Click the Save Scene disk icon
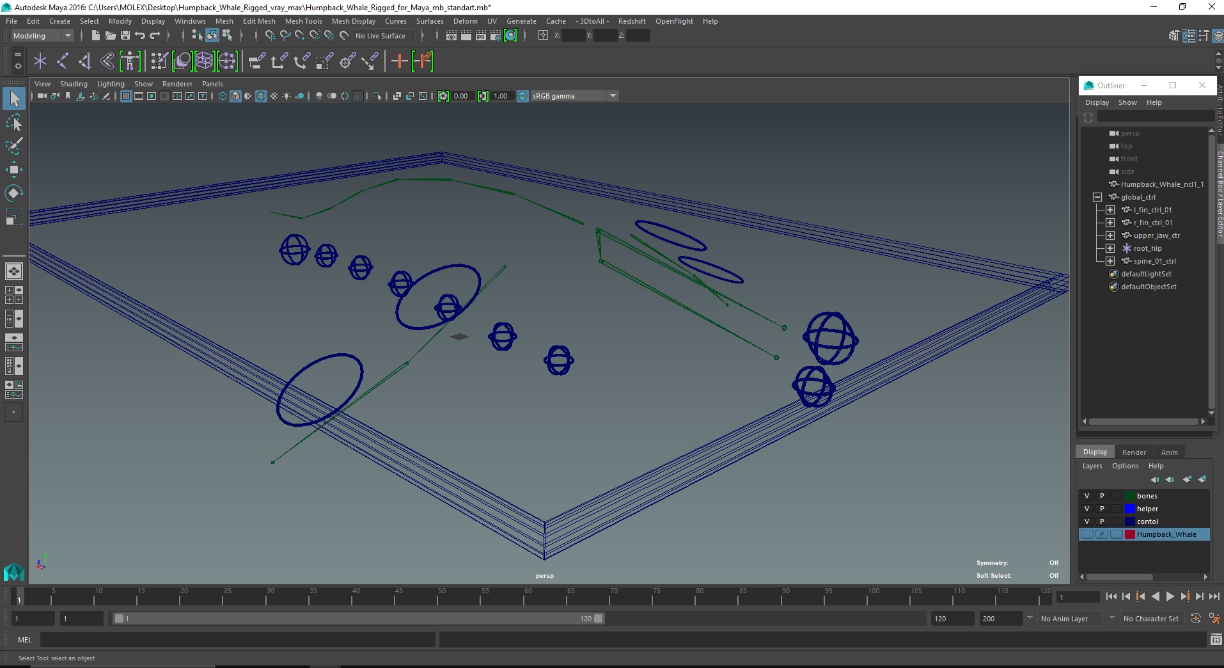Image resolution: width=1224 pixels, height=668 pixels. (125, 36)
